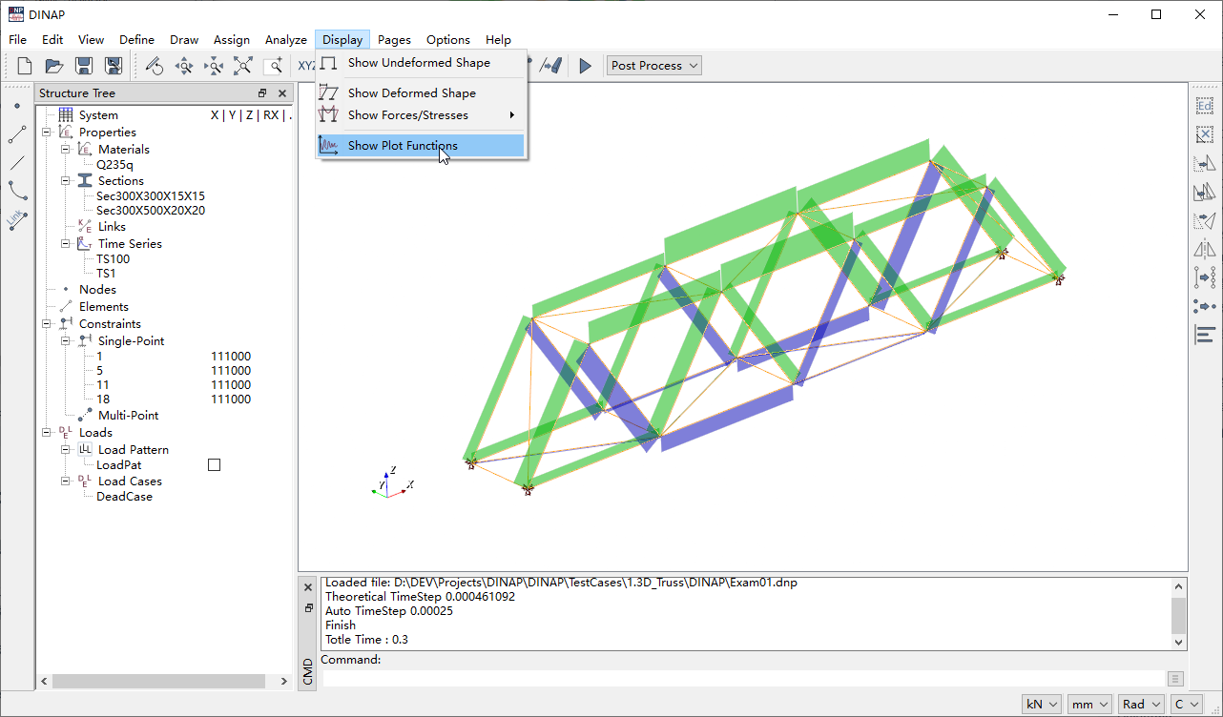This screenshot has height=717, width=1223.
Task: Click the Edit selection icon
Action: coord(1204,106)
